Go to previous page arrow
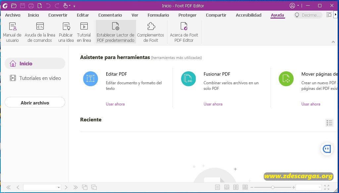Viewport: 339px width, 193px height. 18,187
